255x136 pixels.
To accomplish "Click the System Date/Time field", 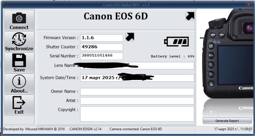I will [x=137, y=78].
